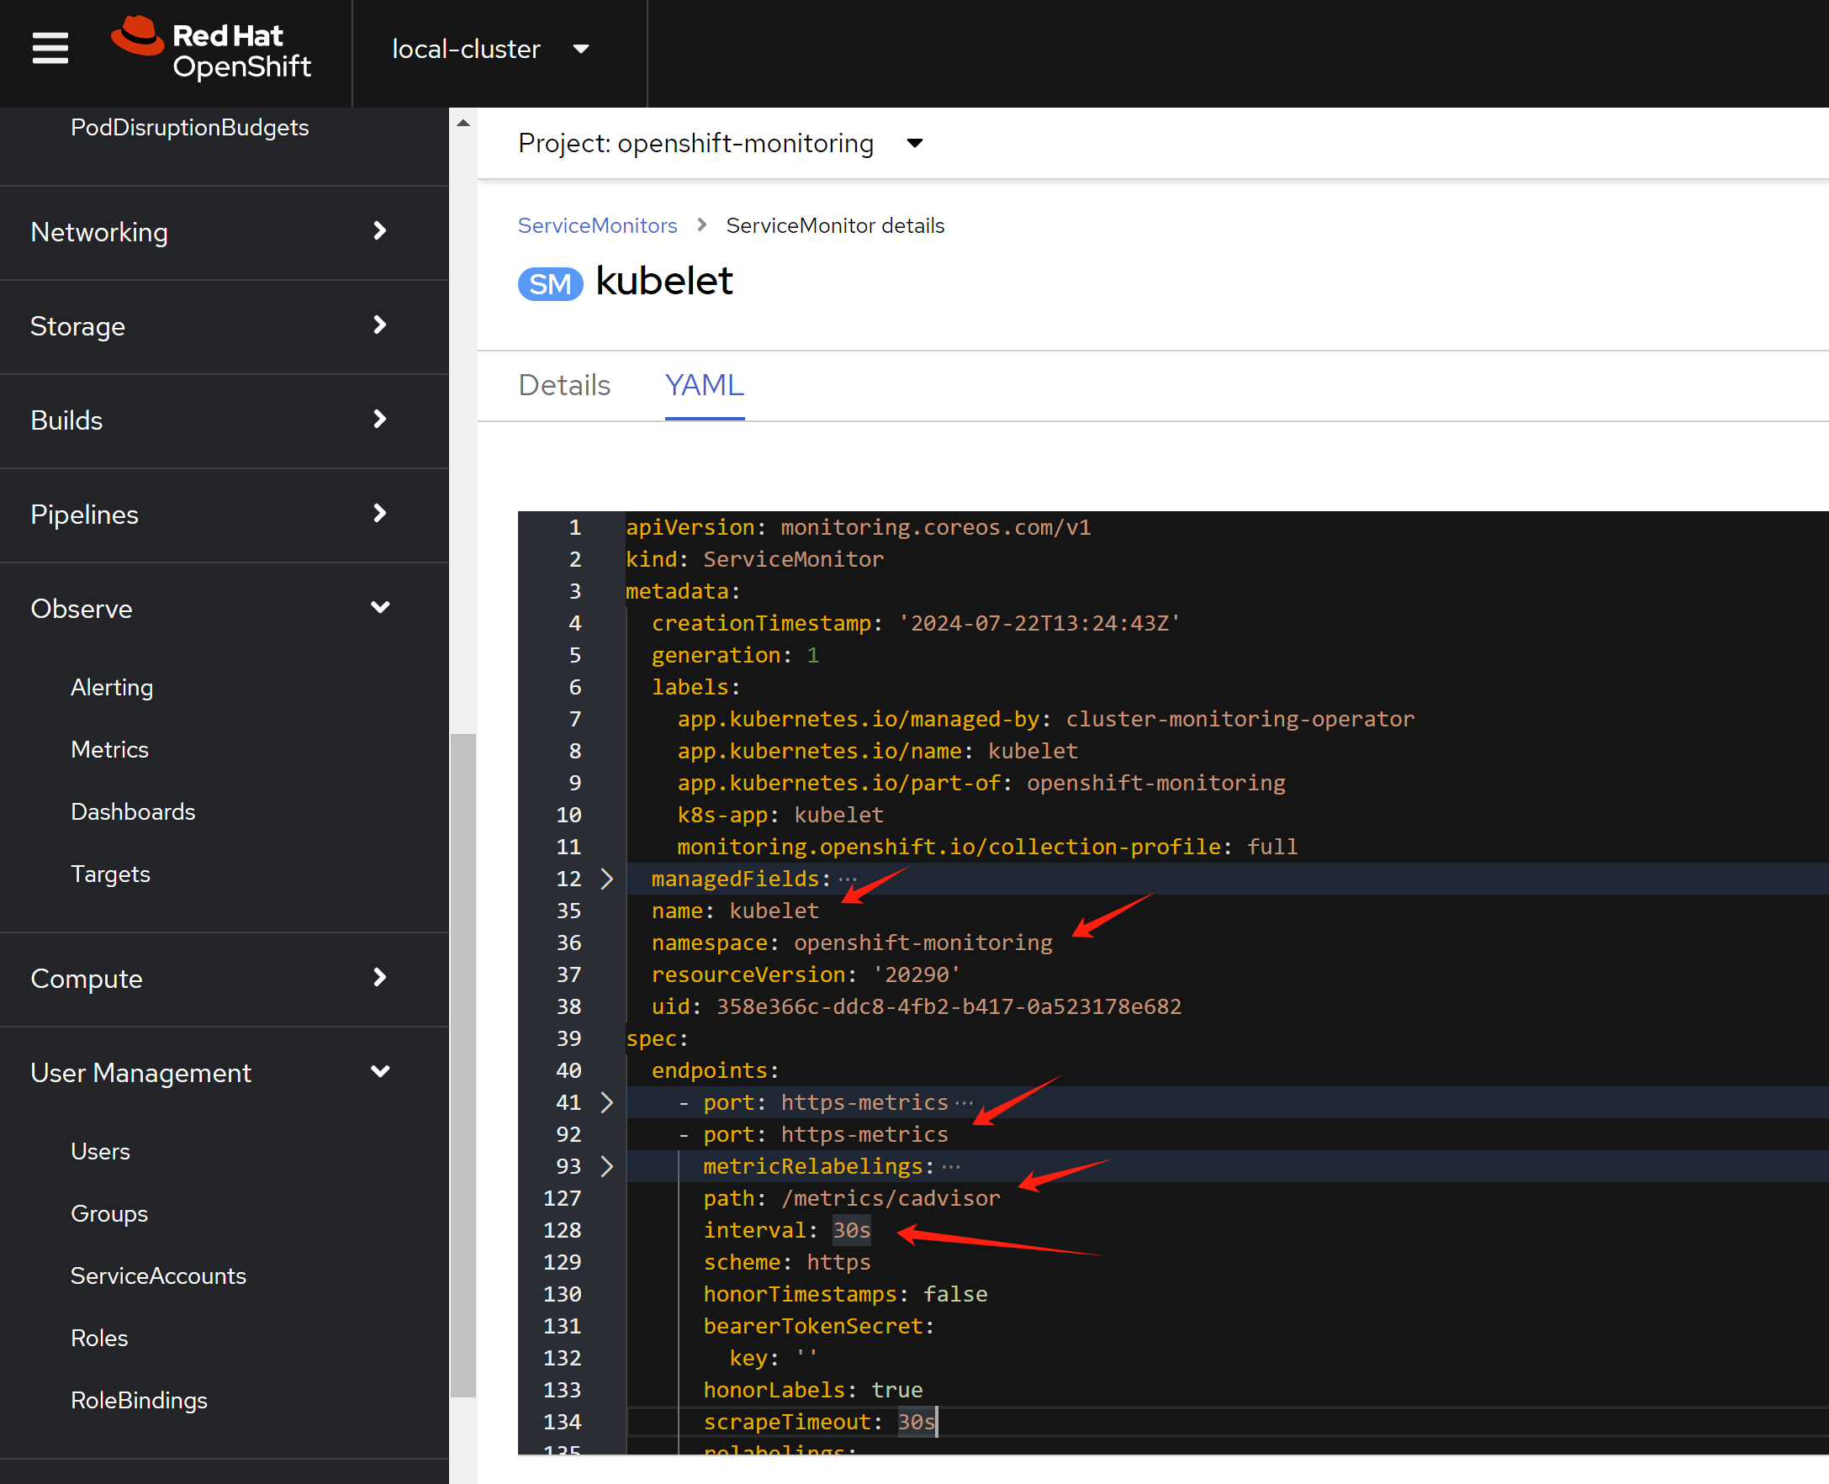Unfold the port block at line 41
This screenshot has width=1829, height=1484.
(606, 1103)
